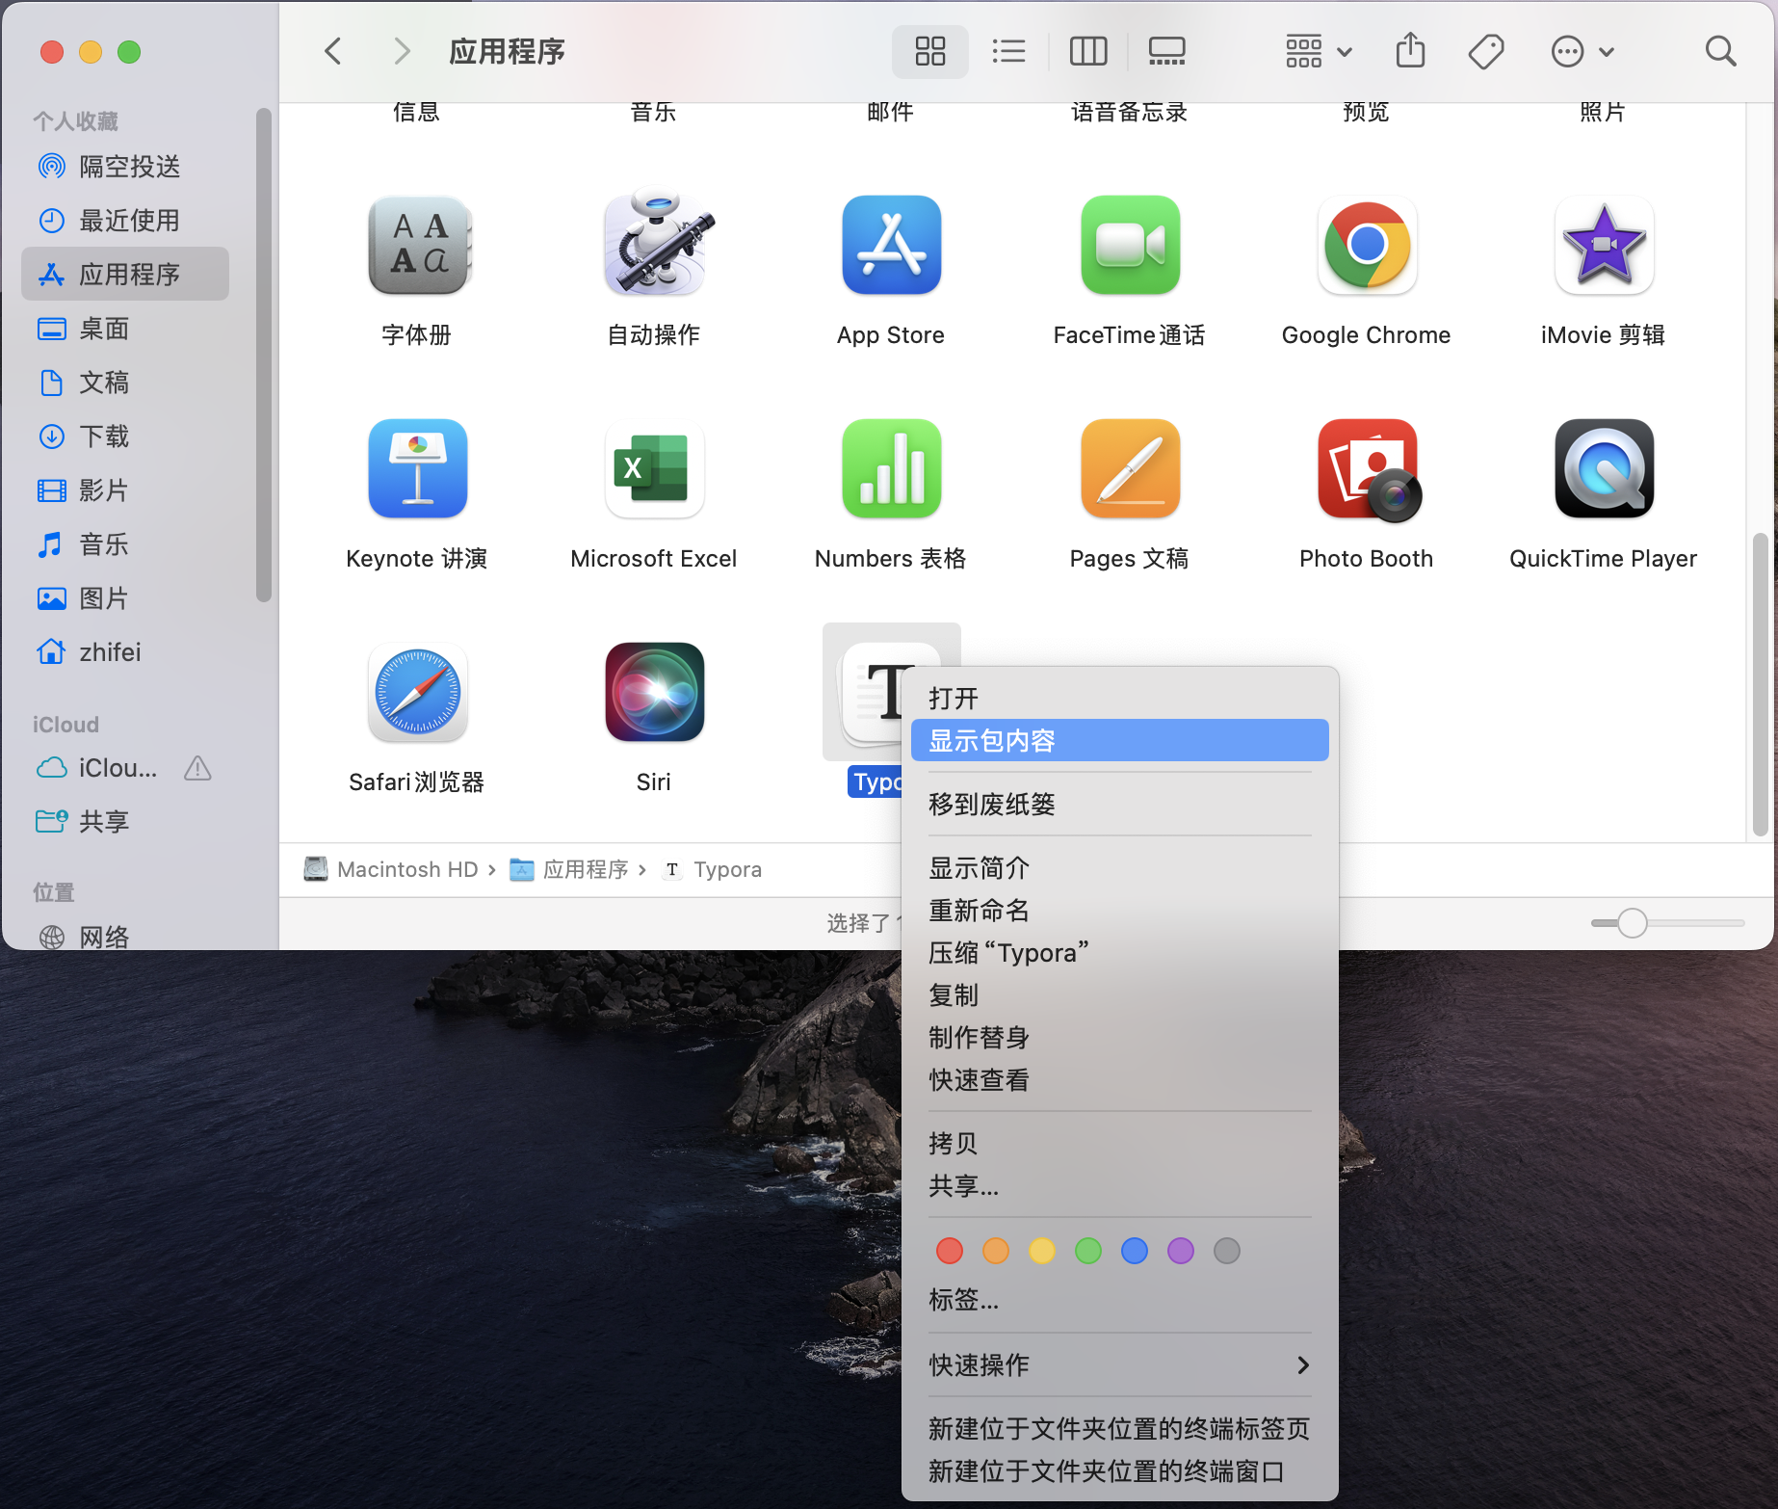Open the more actions (ellipsis) dropdown

[1582, 51]
